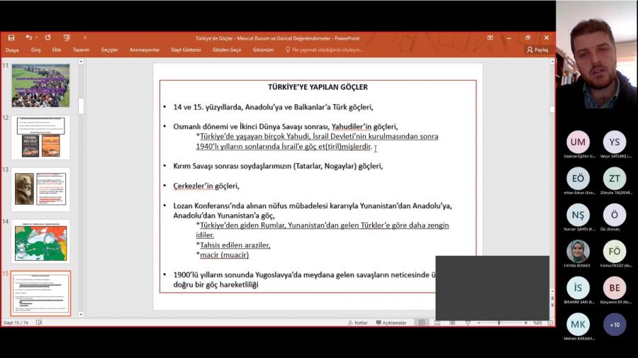Image resolution: width=638 pixels, height=358 pixels.
Task: Open the Dosya menu
Action: click(12, 50)
